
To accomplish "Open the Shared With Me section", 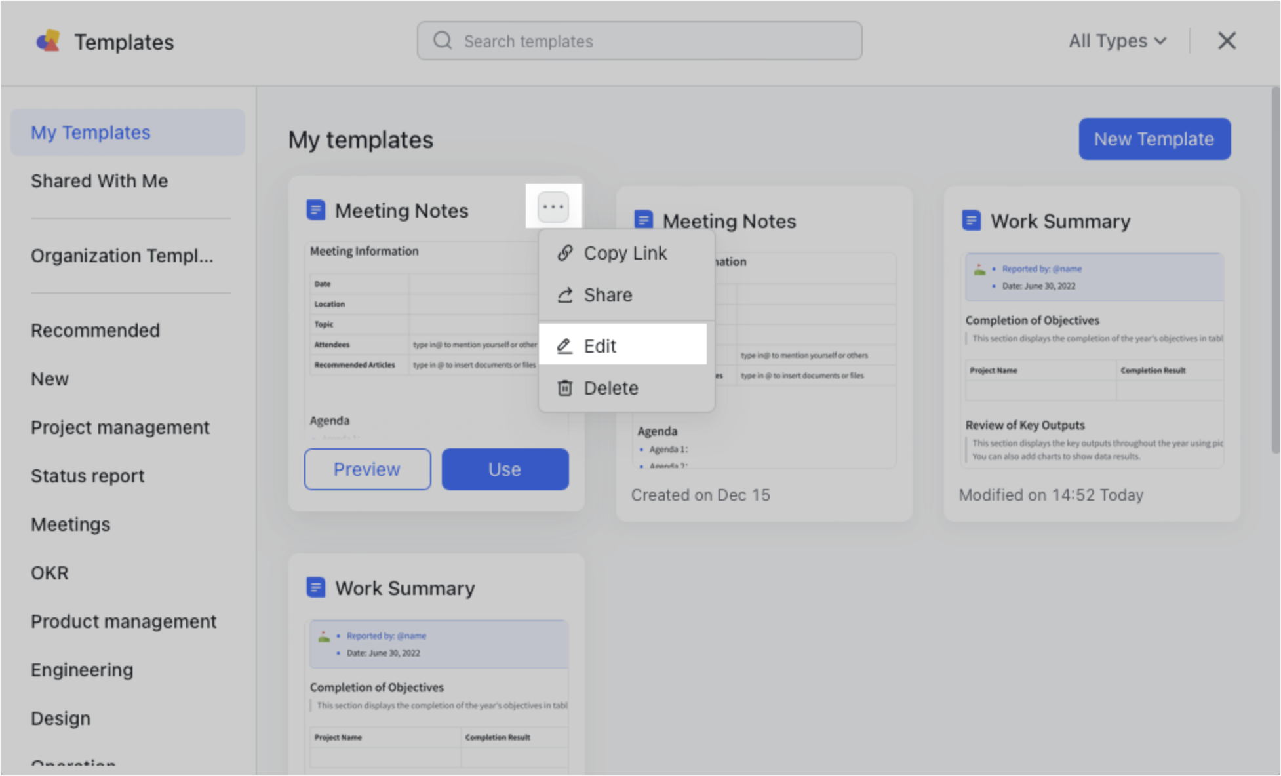I will 99,181.
